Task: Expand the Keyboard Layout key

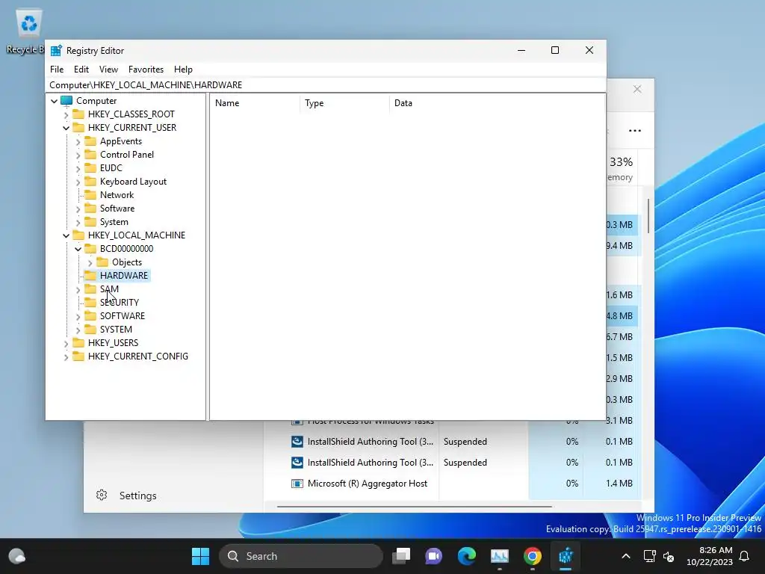Action: 78,182
